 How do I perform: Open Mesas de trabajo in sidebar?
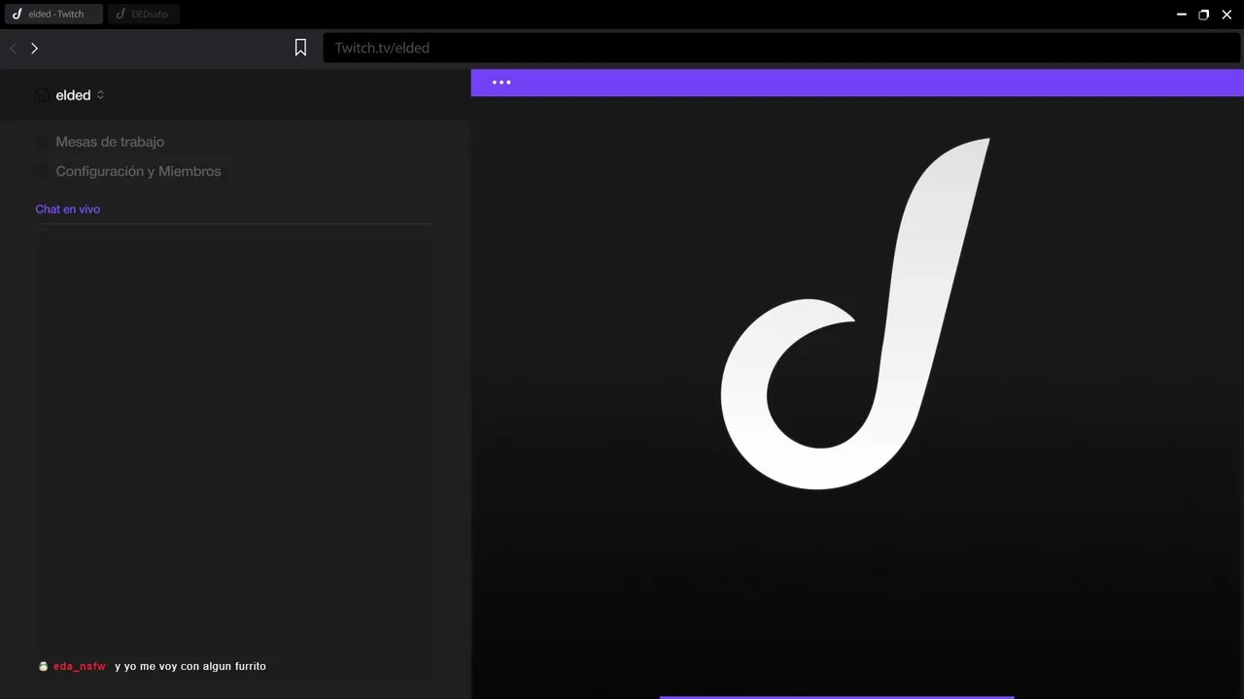click(110, 142)
